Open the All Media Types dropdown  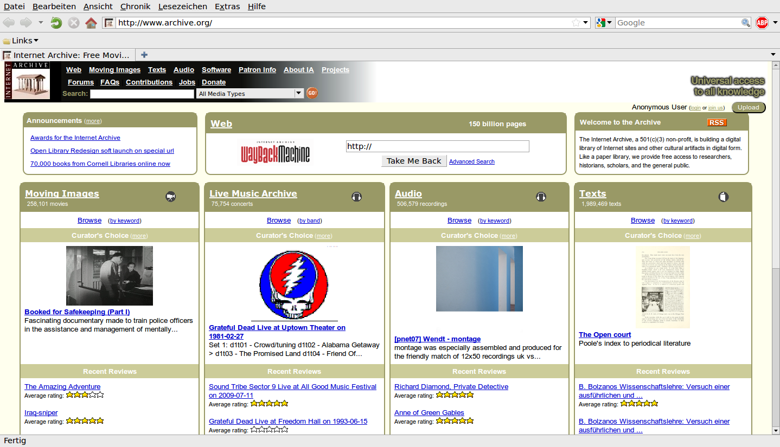[x=250, y=93]
